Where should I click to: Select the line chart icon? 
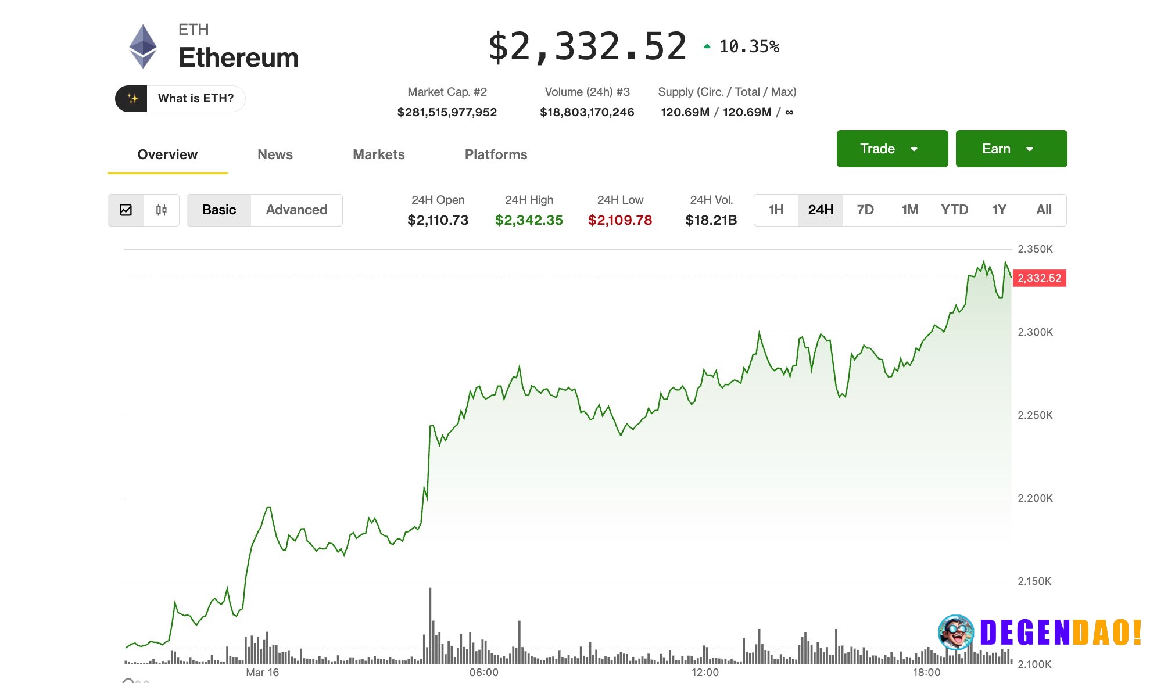[x=125, y=210]
